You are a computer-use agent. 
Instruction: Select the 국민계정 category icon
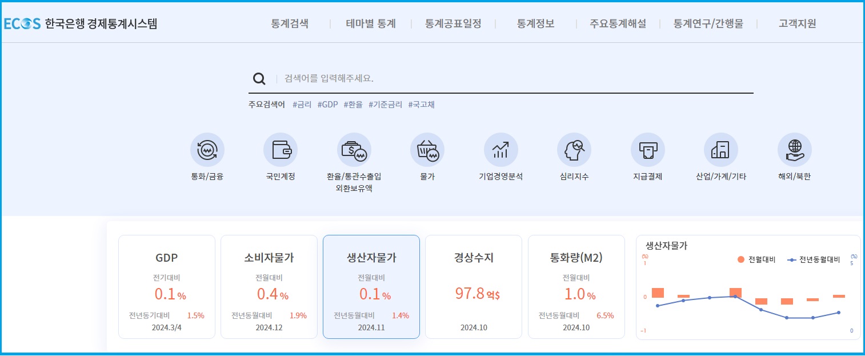click(x=280, y=150)
